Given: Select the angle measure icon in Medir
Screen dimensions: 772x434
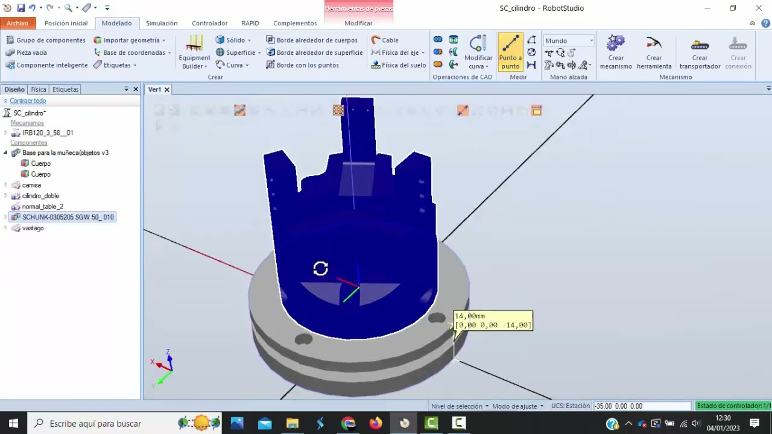Looking at the screenshot, I should [531, 40].
